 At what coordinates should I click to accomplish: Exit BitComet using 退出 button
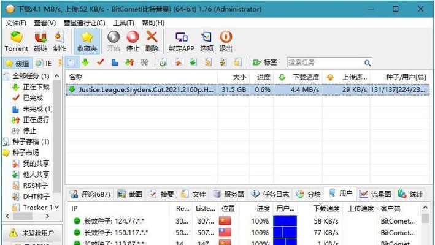click(226, 42)
